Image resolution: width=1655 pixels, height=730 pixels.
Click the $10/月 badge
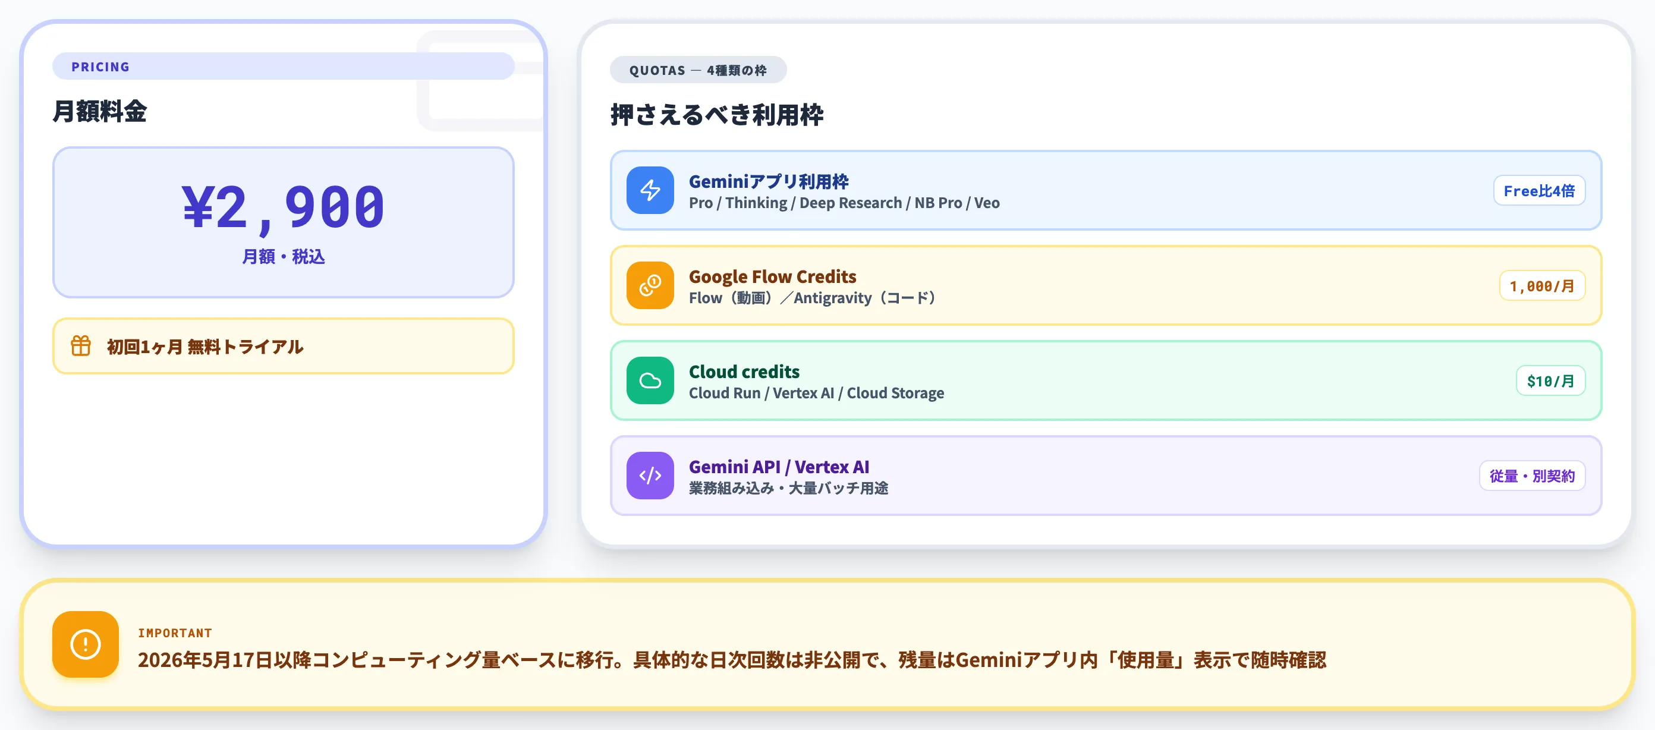(x=1550, y=381)
